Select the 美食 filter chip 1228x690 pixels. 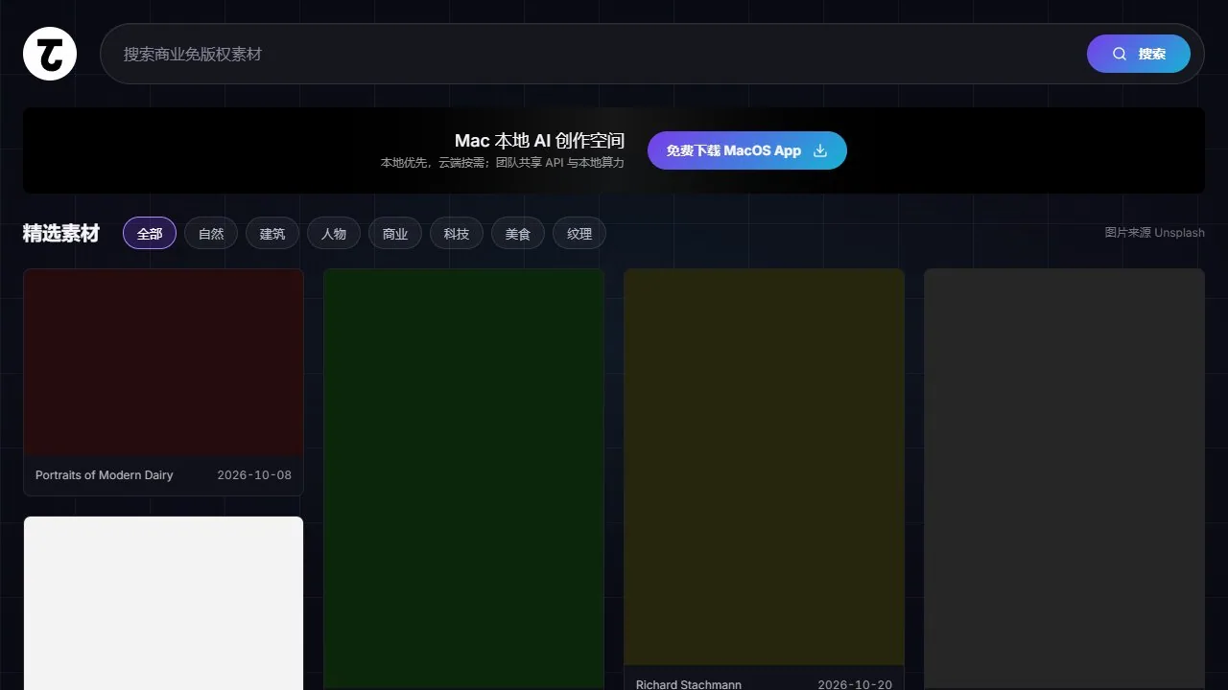tap(518, 234)
